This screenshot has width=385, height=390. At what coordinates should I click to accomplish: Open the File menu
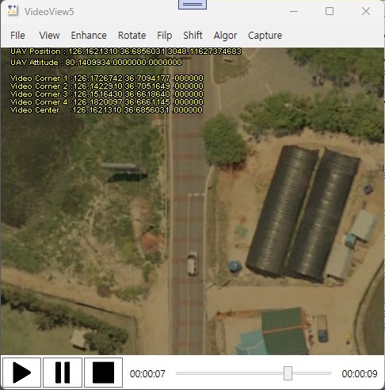17,36
